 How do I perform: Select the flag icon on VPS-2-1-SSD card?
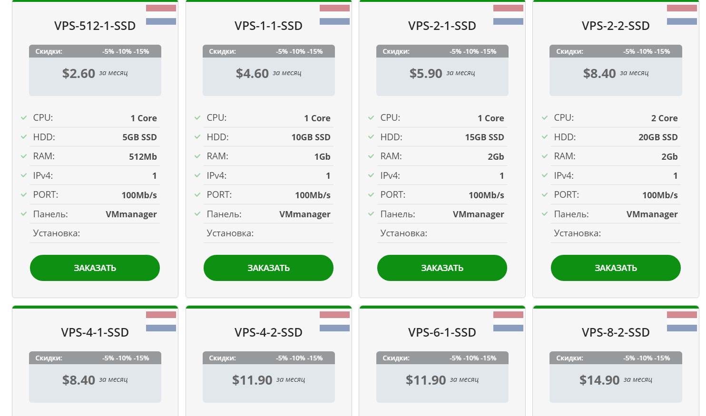(508, 14)
